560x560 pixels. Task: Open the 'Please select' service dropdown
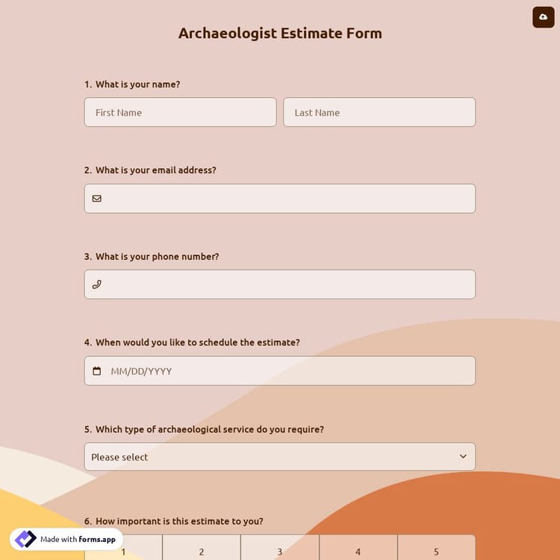[x=269, y=457]
